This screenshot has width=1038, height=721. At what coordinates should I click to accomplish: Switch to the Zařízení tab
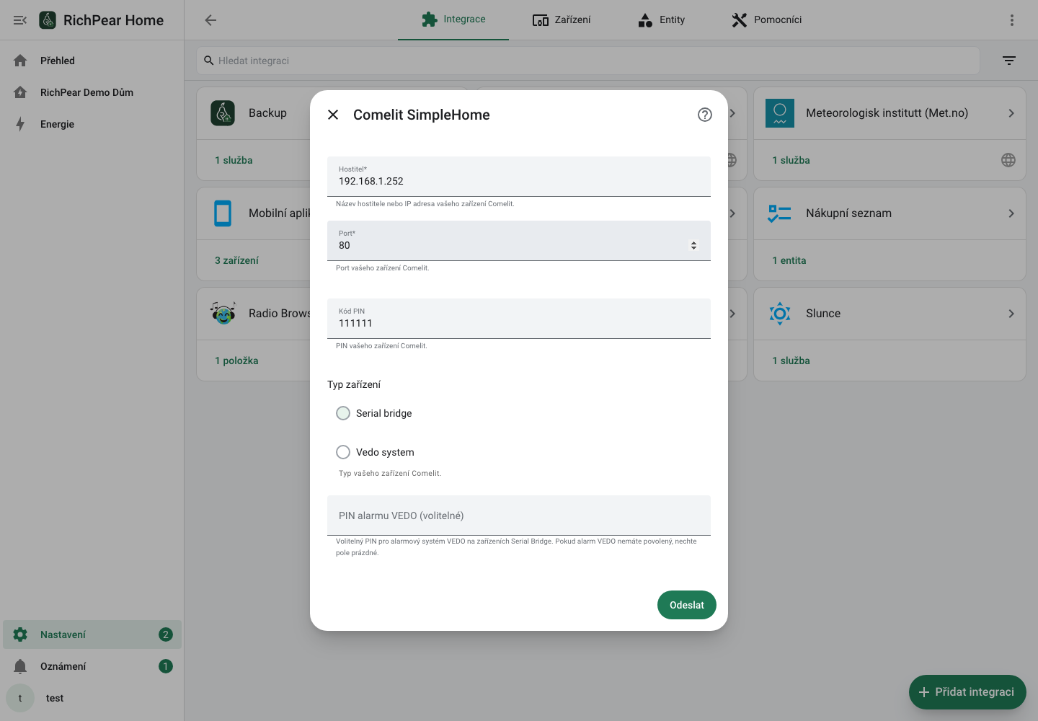(562, 19)
